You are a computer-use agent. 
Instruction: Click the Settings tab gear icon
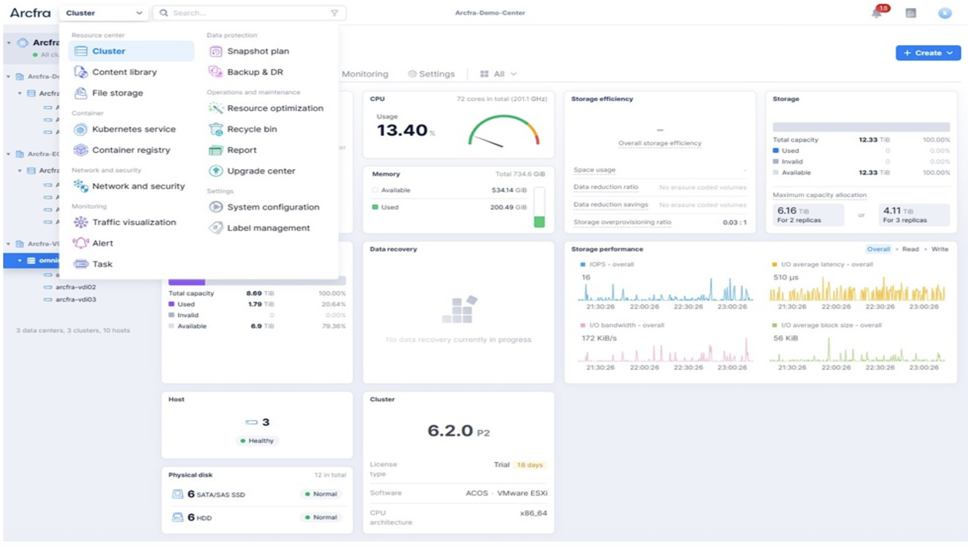click(x=412, y=74)
